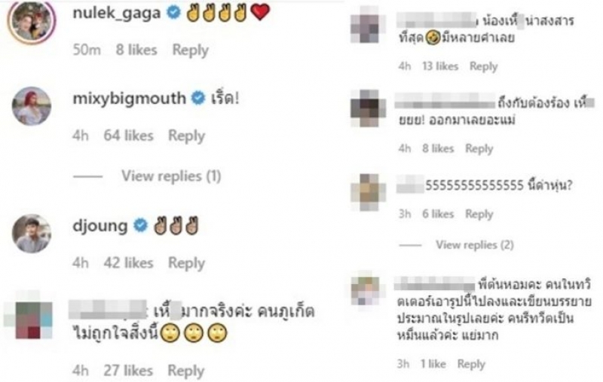Reply to the comment with 1 like

[x=471, y=364]
